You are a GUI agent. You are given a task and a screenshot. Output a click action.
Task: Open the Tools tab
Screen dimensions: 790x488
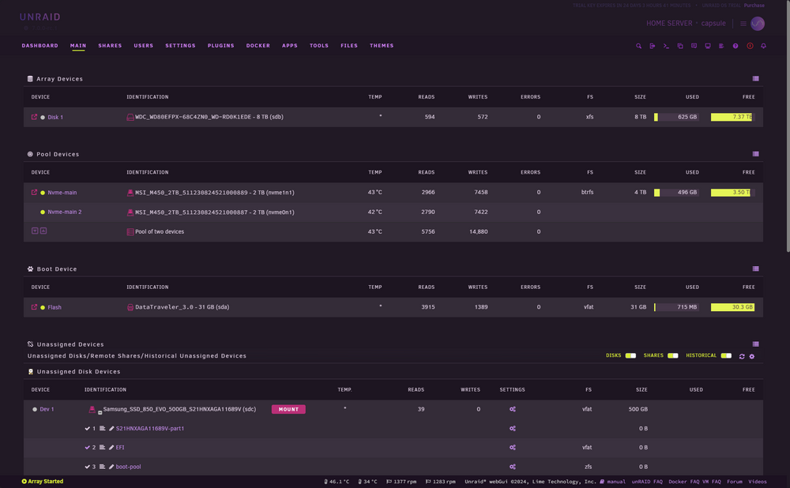coord(319,45)
